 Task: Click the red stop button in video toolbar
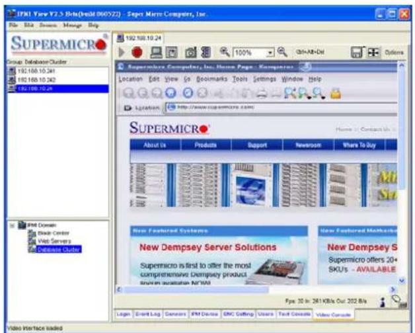[x=137, y=52]
